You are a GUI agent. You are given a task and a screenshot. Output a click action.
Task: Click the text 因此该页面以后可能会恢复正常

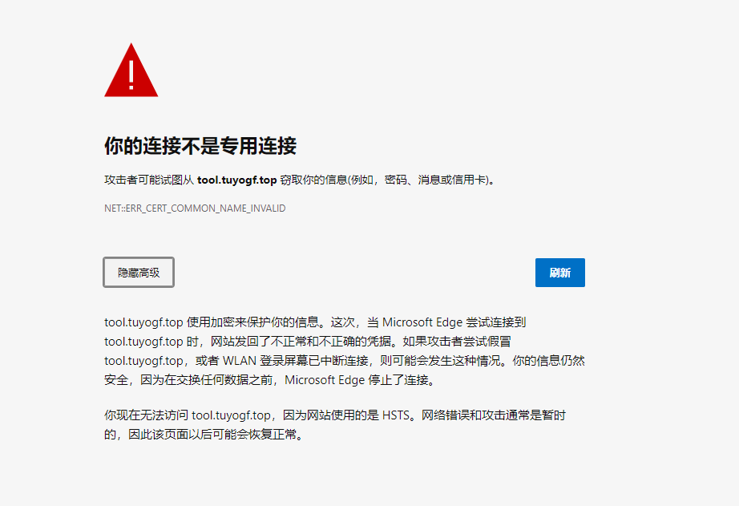click(212, 435)
